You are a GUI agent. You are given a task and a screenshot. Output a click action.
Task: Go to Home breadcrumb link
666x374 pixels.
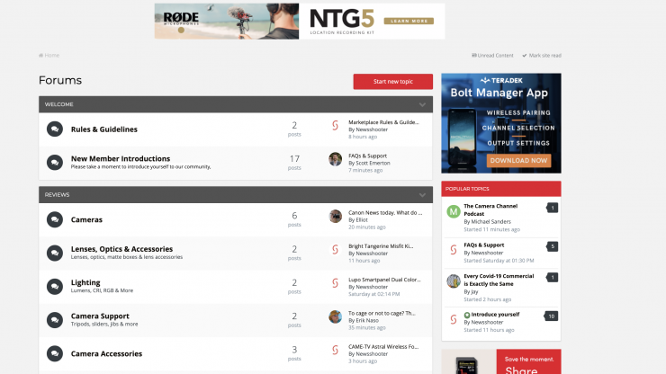pyautogui.click(x=51, y=56)
